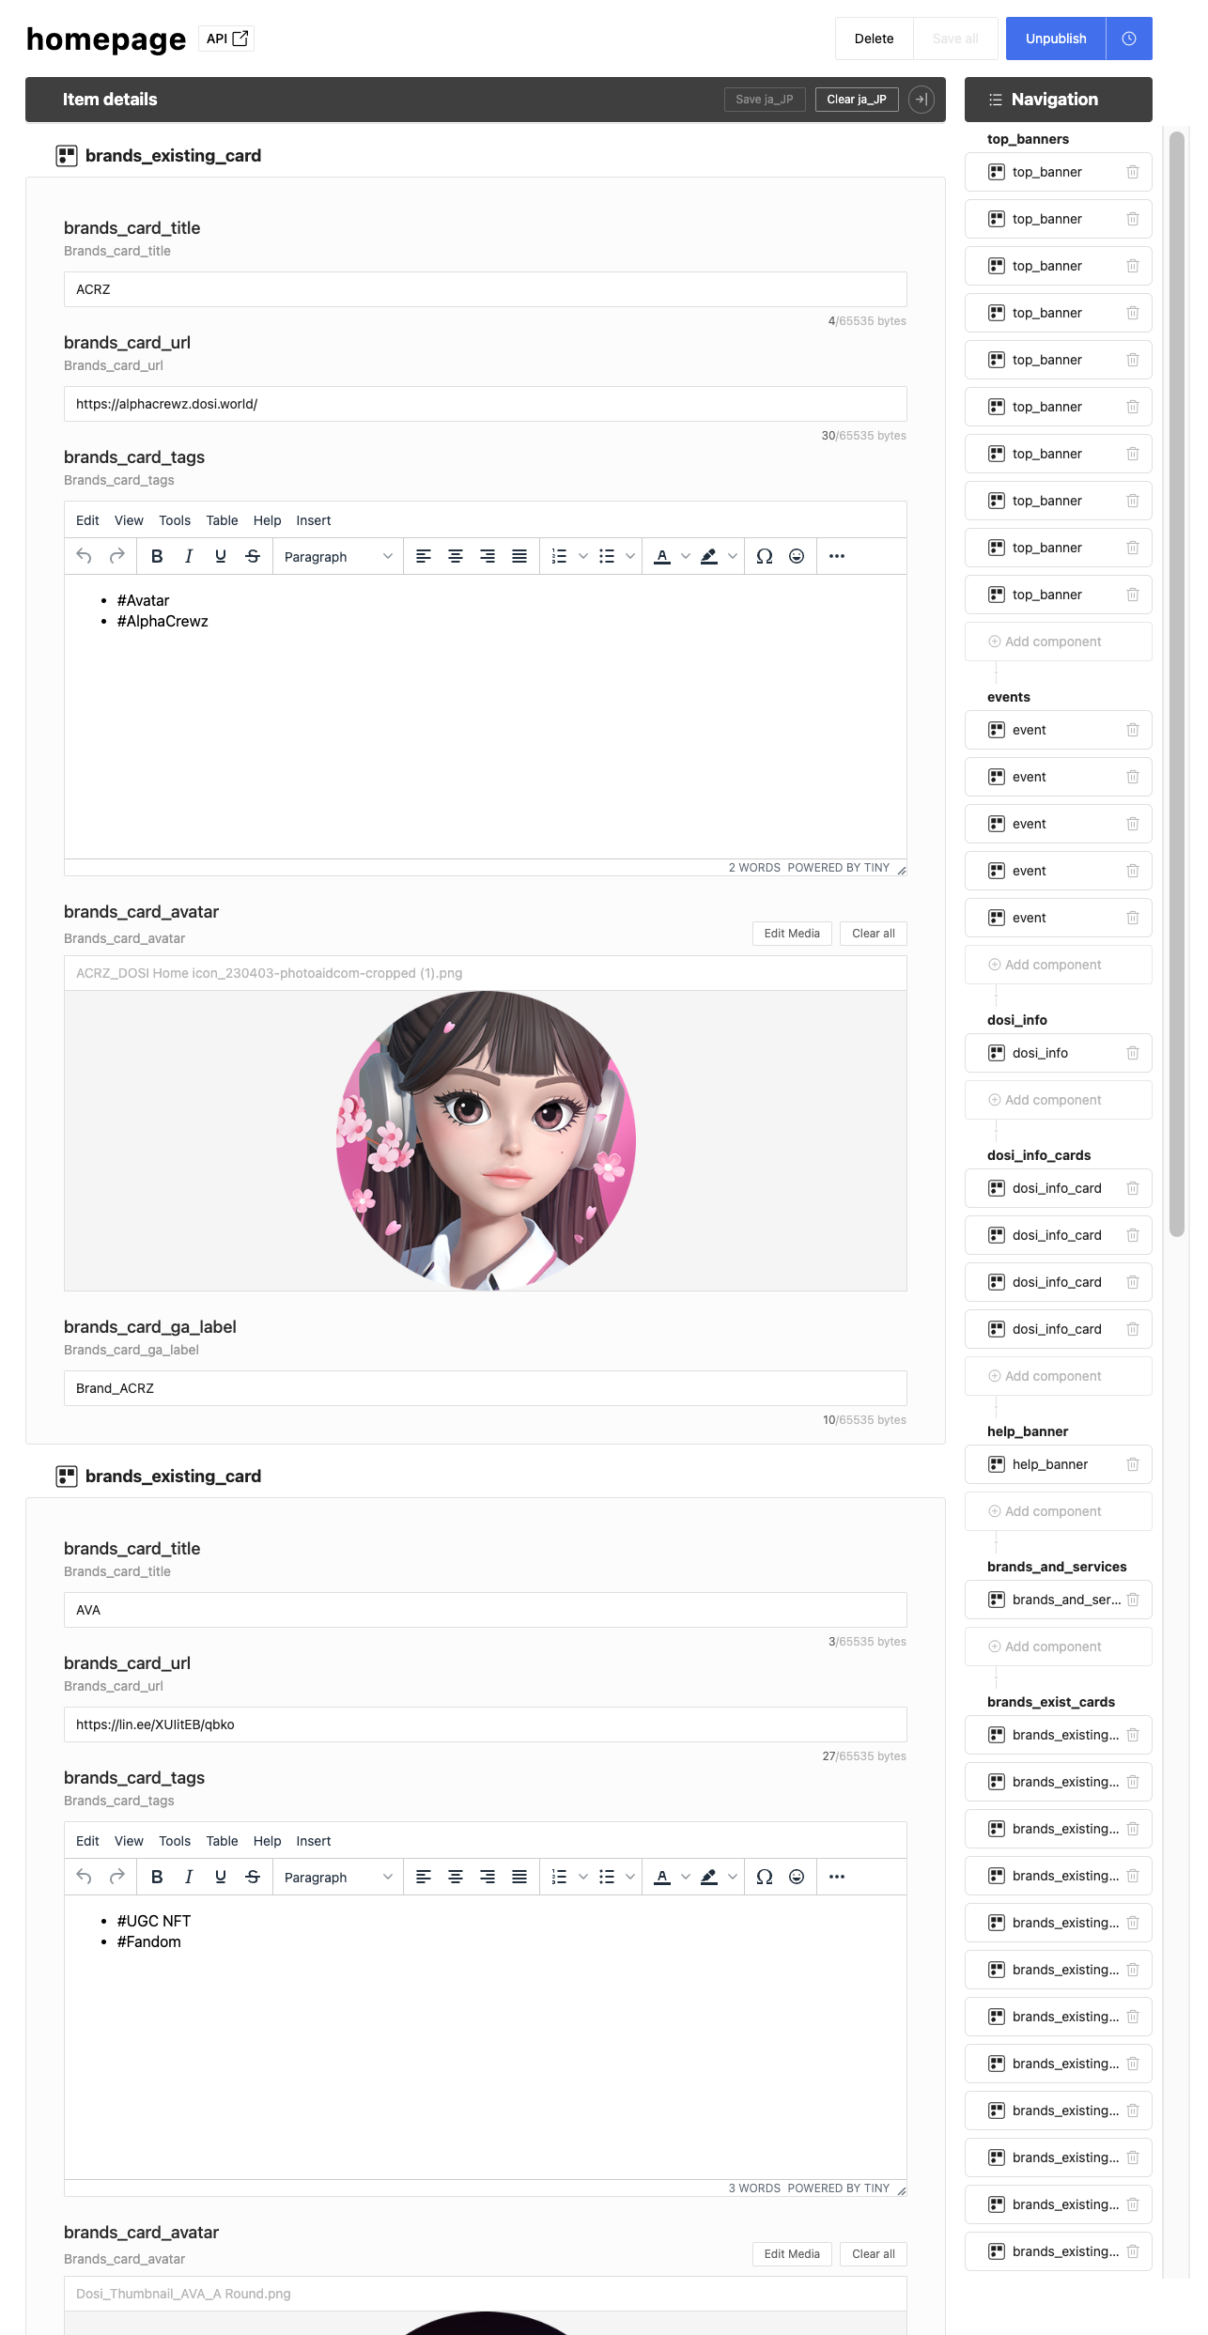Delete brands_and_ser... navigation item

coord(1133,1600)
